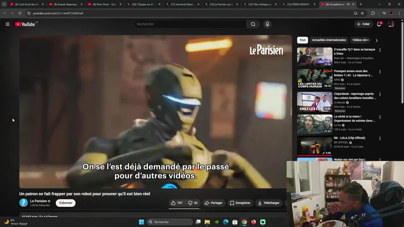The height and width of the screenshot is (227, 404).
Task: Open Firefox from the taskbar
Action: 253,222
